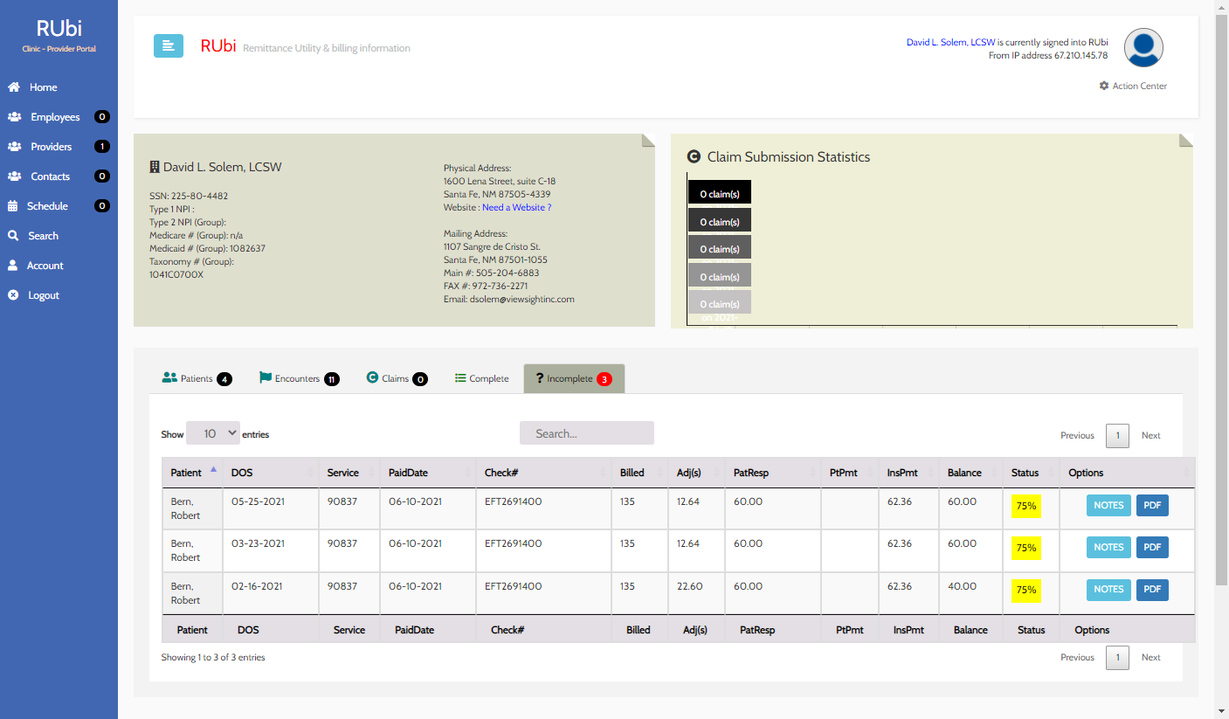
Task: Log out using sidebar Logout
Action: coord(43,295)
